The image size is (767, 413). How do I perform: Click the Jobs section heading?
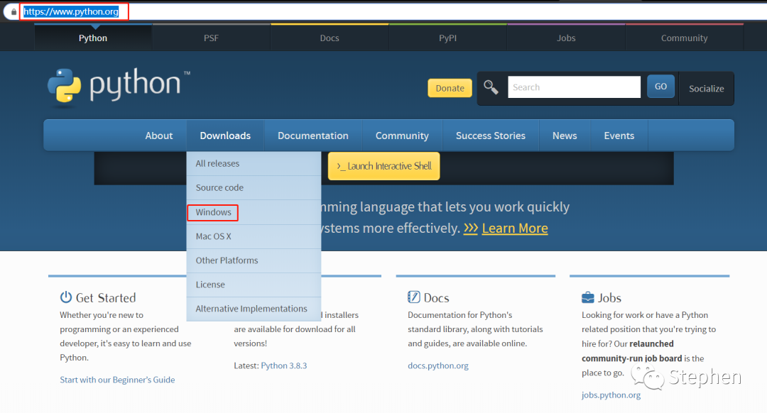(609, 297)
